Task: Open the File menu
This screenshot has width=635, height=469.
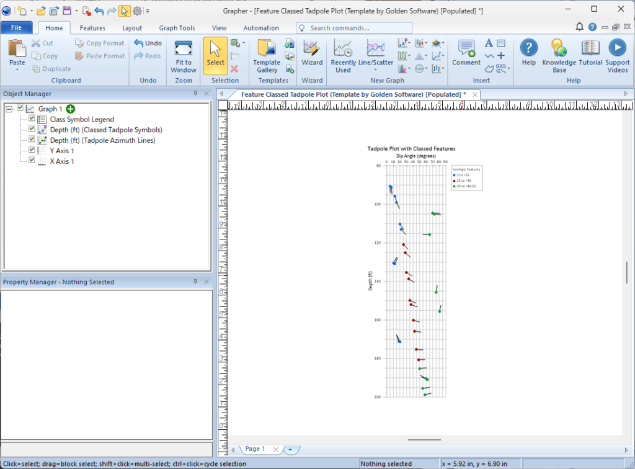Action: coord(17,28)
